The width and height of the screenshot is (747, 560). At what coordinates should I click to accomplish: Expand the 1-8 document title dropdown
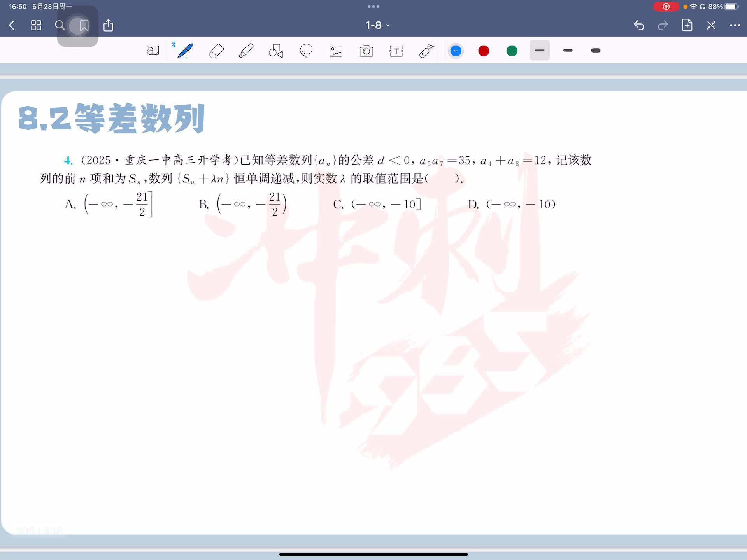[x=377, y=25]
